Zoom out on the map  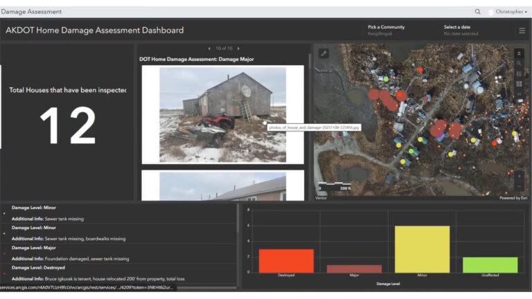[x=519, y=186]
